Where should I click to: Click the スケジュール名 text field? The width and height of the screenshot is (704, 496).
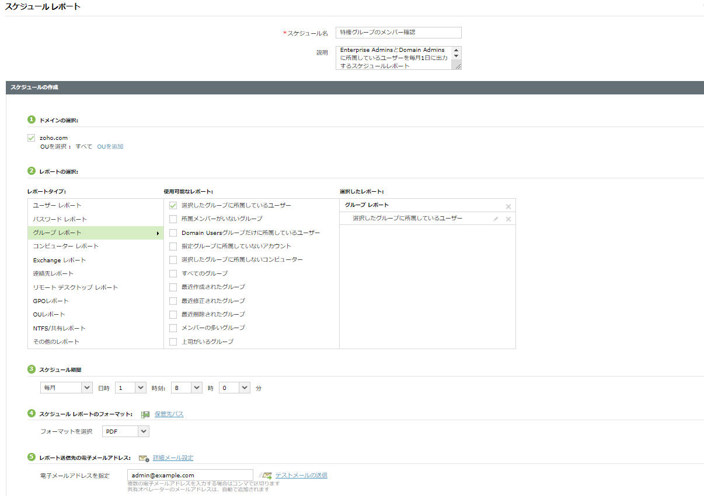tap(398, 33)
